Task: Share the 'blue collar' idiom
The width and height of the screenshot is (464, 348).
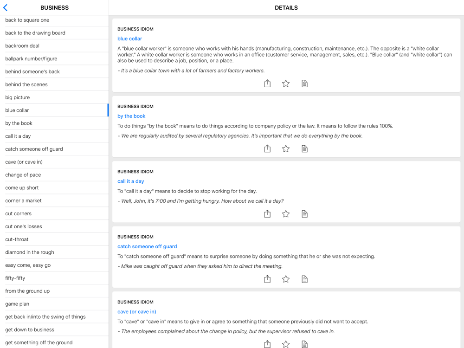Action: point(267,84)
